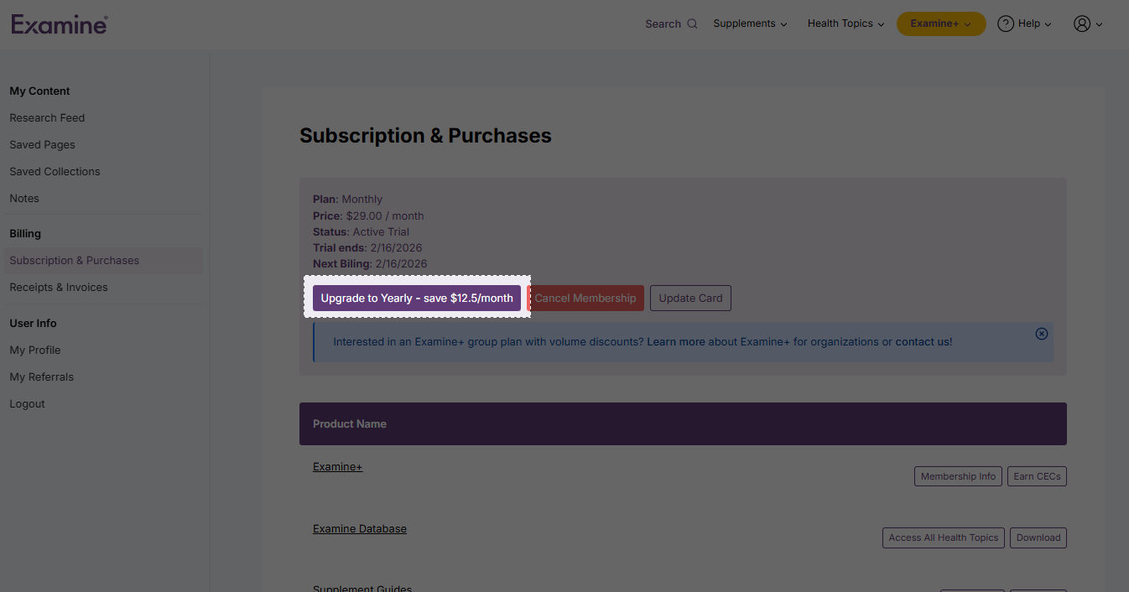Image resolution: width=1129 pixels, height=592 pixels.
Task: Click the Billing sidebar heading
Action: [x=25, y=233]
